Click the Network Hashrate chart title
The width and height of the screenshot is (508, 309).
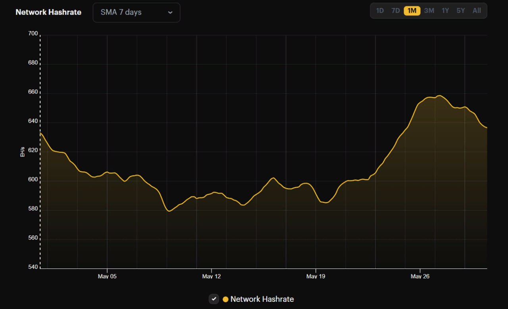48,12
